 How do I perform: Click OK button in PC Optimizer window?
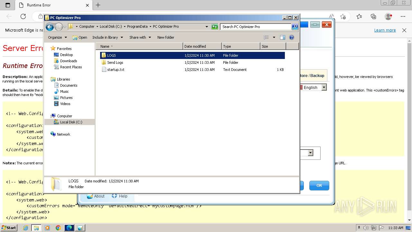pyautogui.click(x=319, y=185)
